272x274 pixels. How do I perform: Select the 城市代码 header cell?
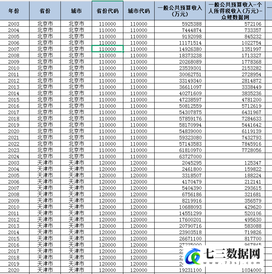coord(139,11)
